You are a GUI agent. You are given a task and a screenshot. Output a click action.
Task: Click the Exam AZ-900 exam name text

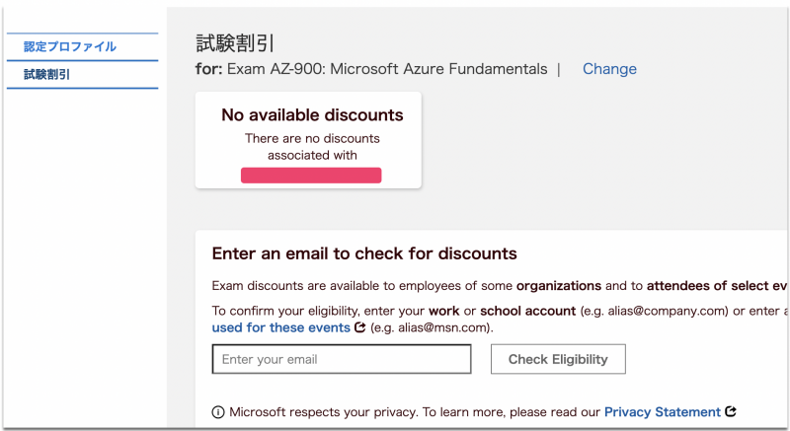387,69
